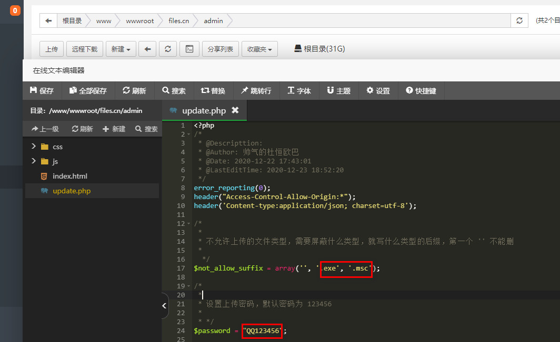Navigate to 根目录 breadcrumb
560x342 pixels.
(72, 20)
